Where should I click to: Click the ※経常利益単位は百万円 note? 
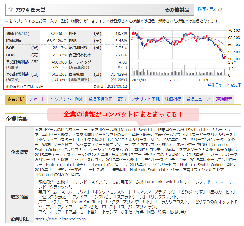point(25,87)
